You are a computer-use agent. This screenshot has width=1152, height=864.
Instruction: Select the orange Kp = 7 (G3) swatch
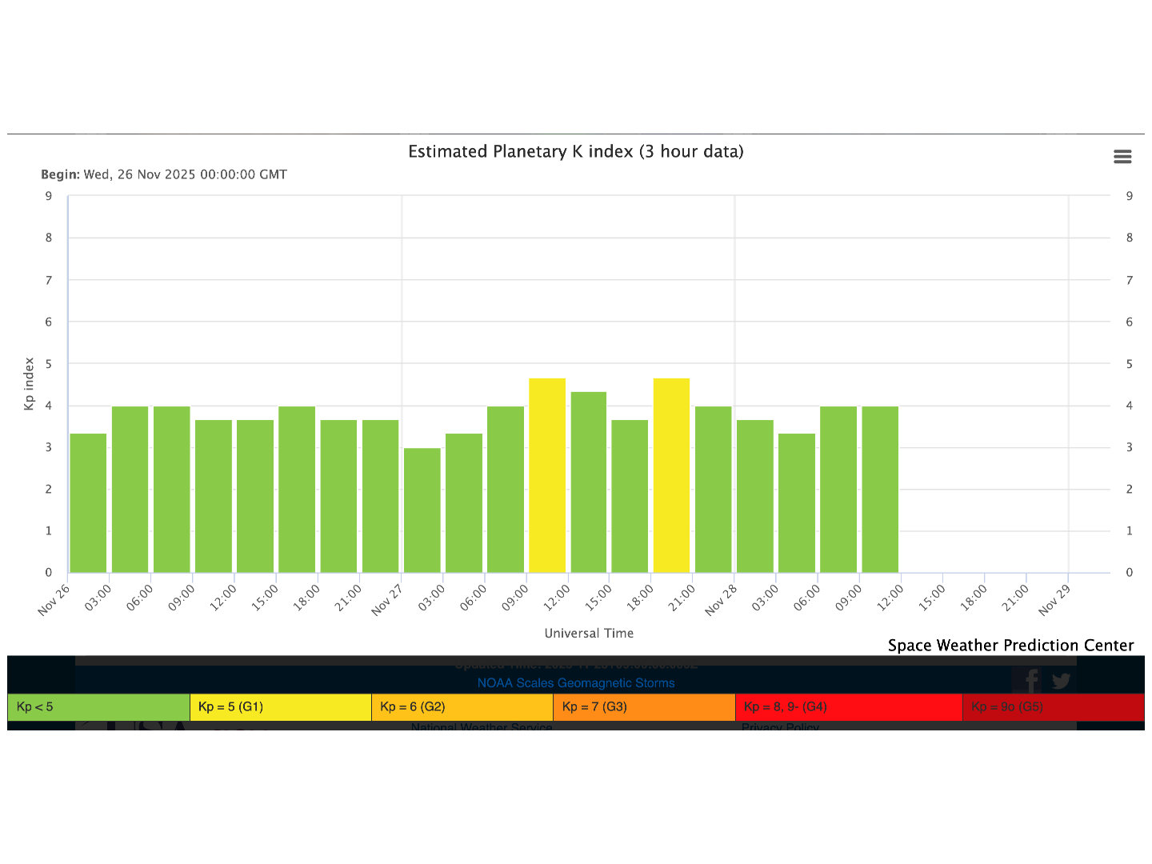(644, 707)
